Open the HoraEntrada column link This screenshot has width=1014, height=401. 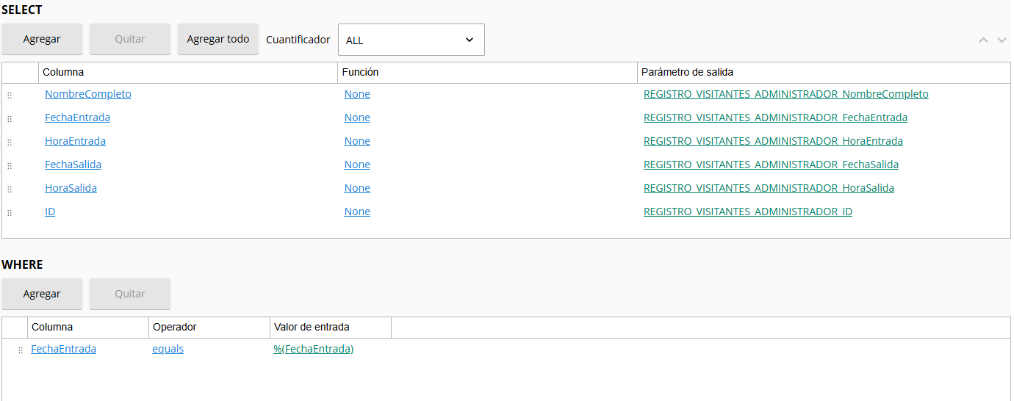click(75, 141)
